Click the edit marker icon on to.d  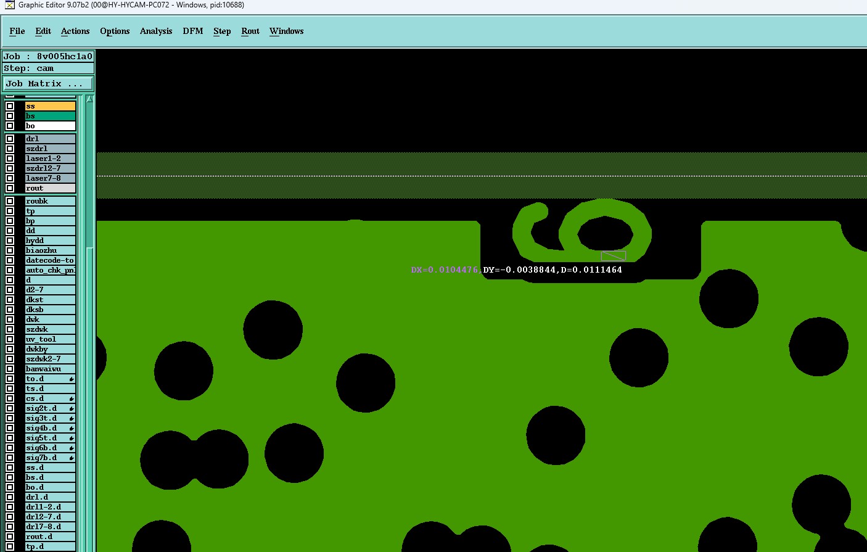[72, 379]
